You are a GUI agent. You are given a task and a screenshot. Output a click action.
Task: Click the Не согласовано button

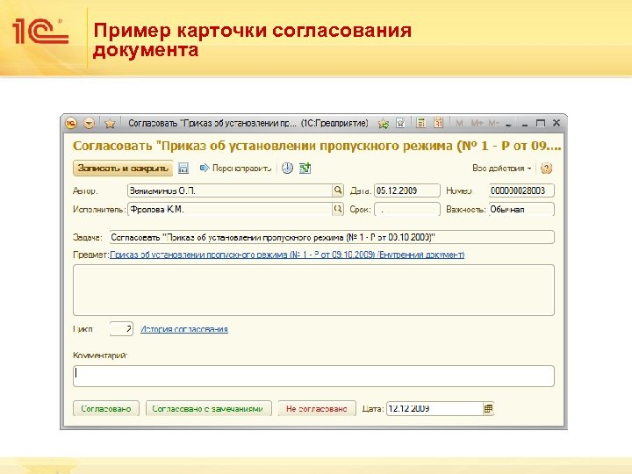click(x=317, y=408)
